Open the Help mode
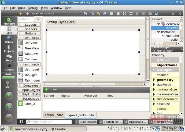This screenshot has width=185, height=132. 9,58
